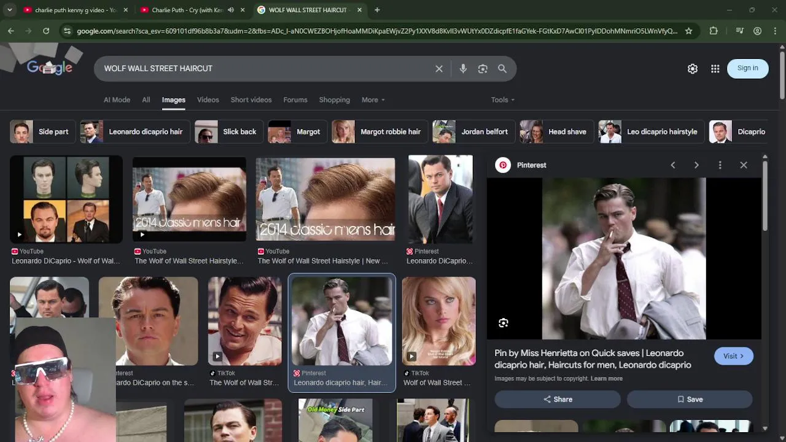Switch to AI Mode tab

click(x=117, y=99)
